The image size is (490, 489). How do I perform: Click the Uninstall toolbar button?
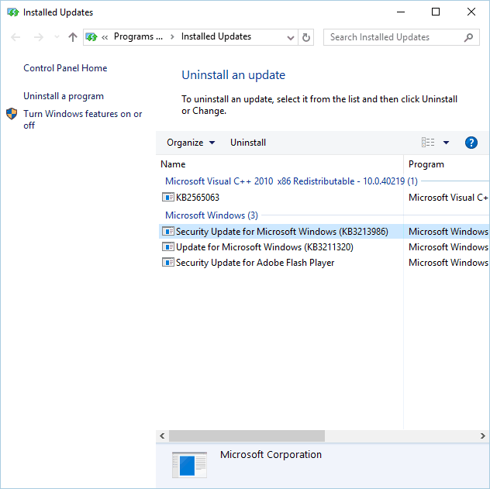[x=248, y=143]
